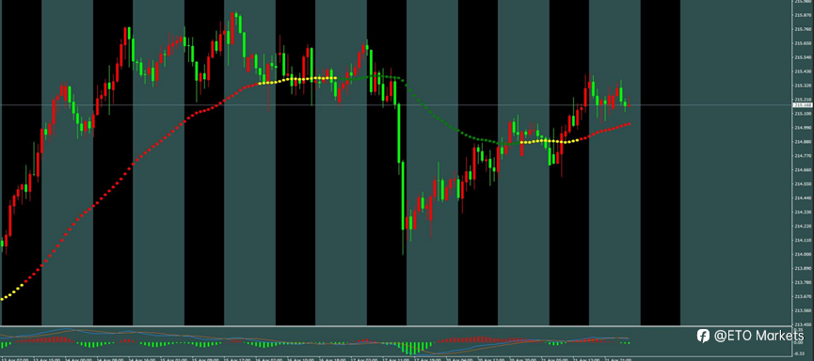Click the 214.990 price axis label
The image size is (814, 361).
point(803,128)
